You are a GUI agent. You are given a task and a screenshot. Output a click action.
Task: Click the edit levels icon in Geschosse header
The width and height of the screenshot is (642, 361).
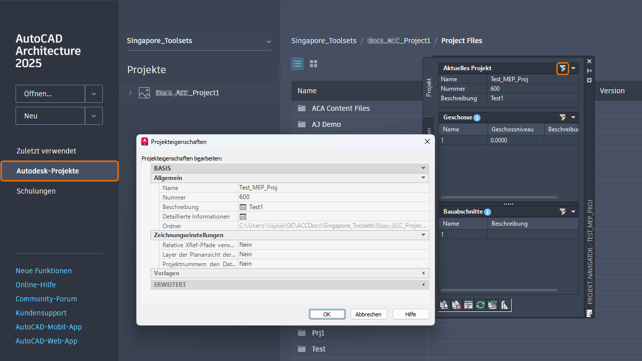point(563,117)
